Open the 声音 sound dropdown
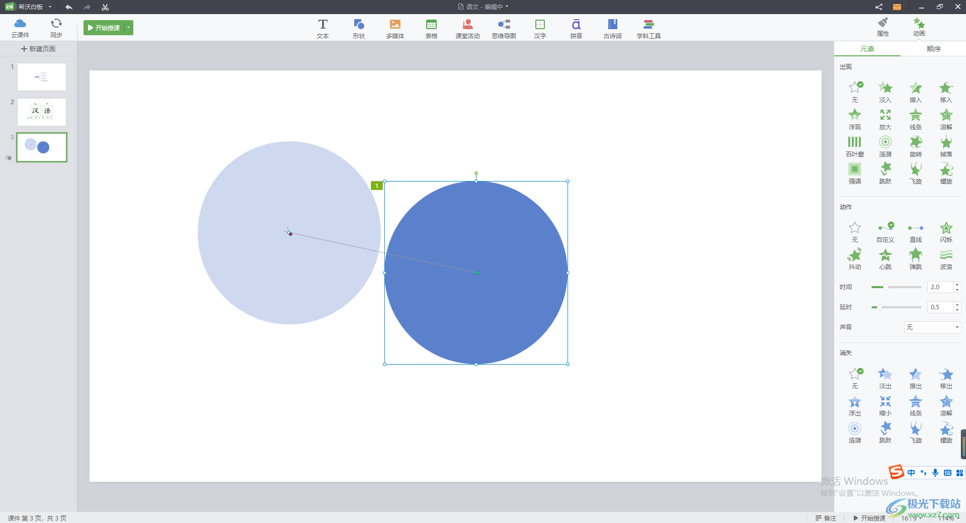The image size is (966, 523). 932,327
